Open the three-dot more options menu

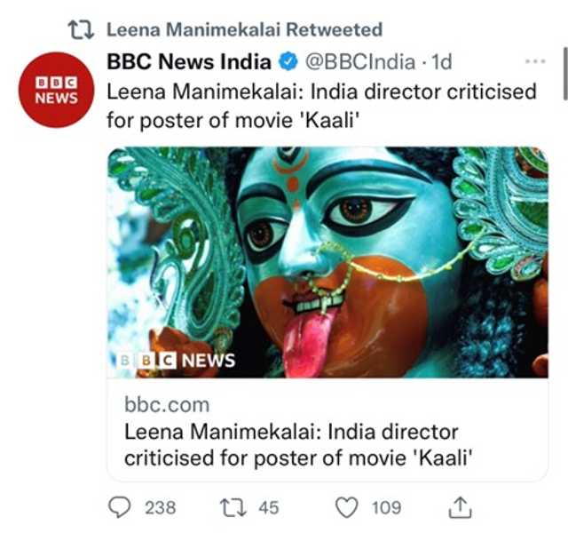(x=535, y=61)
